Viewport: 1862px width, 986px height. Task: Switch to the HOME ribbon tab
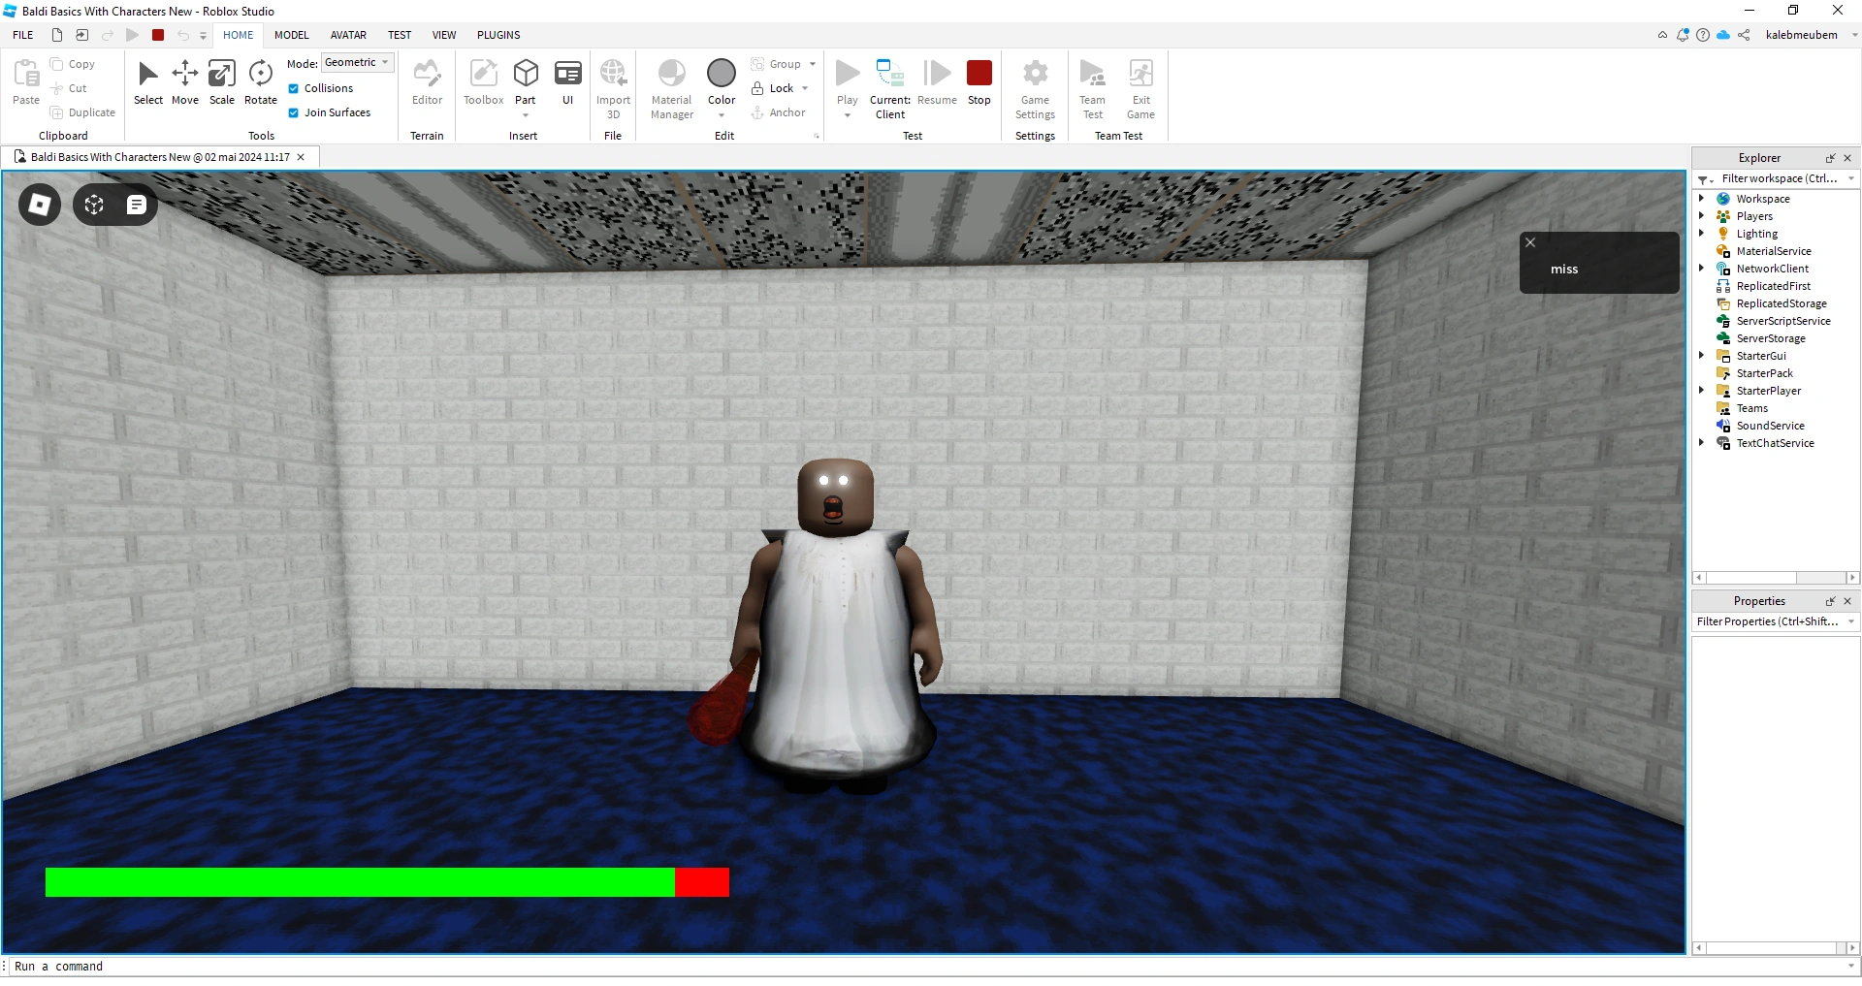point(238,35)
